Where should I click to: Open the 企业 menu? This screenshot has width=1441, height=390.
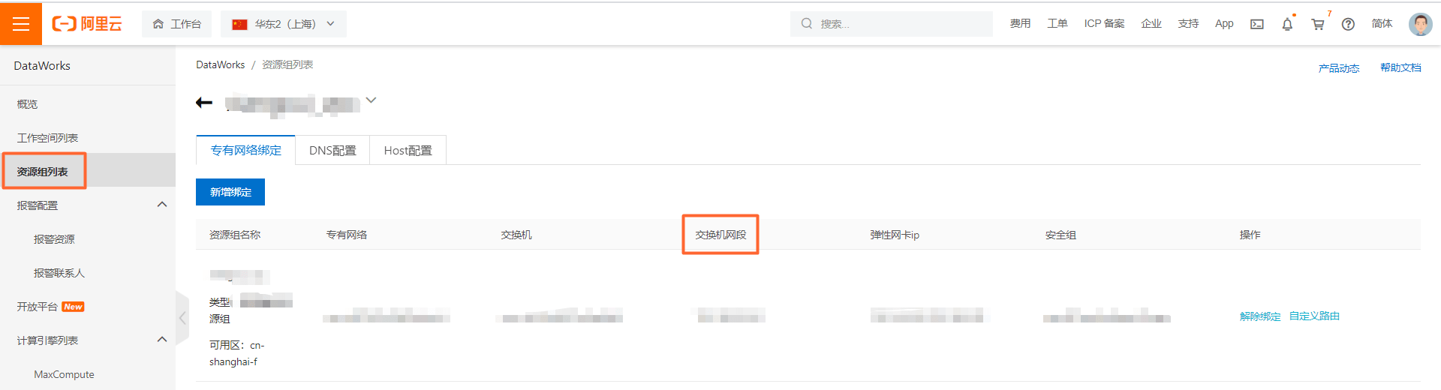click(1151, 24)
